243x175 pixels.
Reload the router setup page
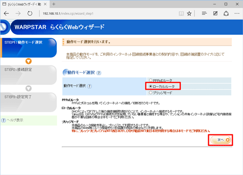pos(30,14)
